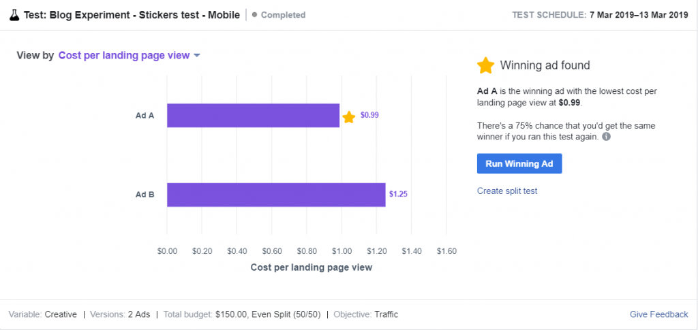This screenshot has width=698, height=330.
Task: Open the Create split test link
Action: pos(507,191)
